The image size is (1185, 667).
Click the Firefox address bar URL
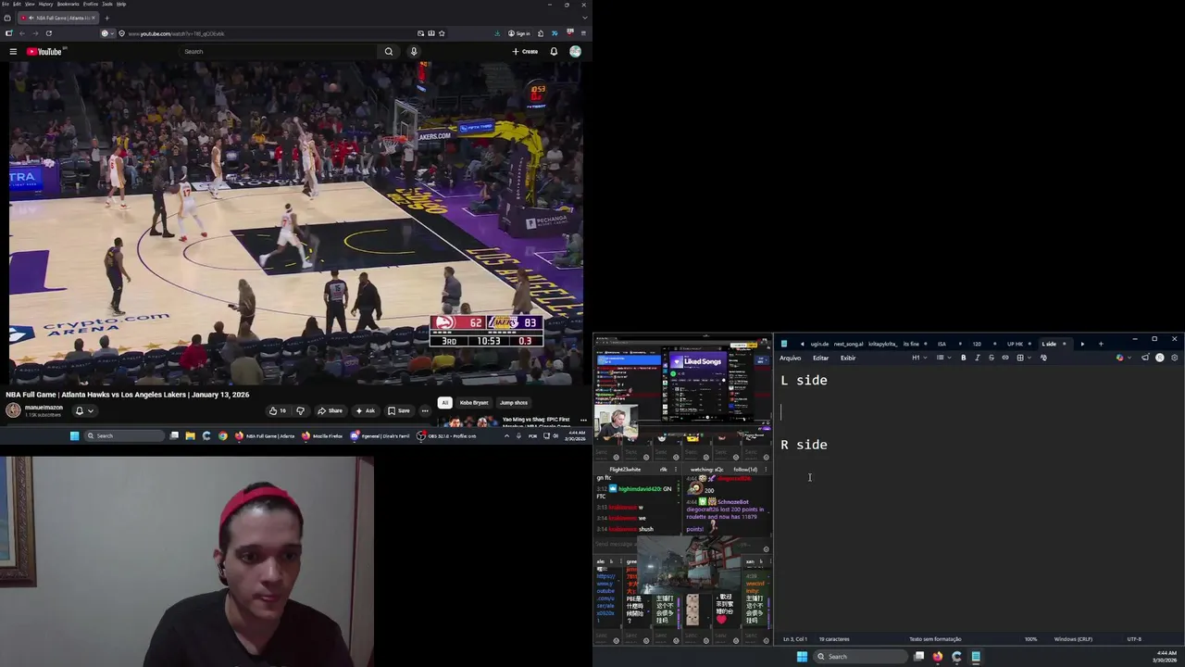[x=176, y=33]
